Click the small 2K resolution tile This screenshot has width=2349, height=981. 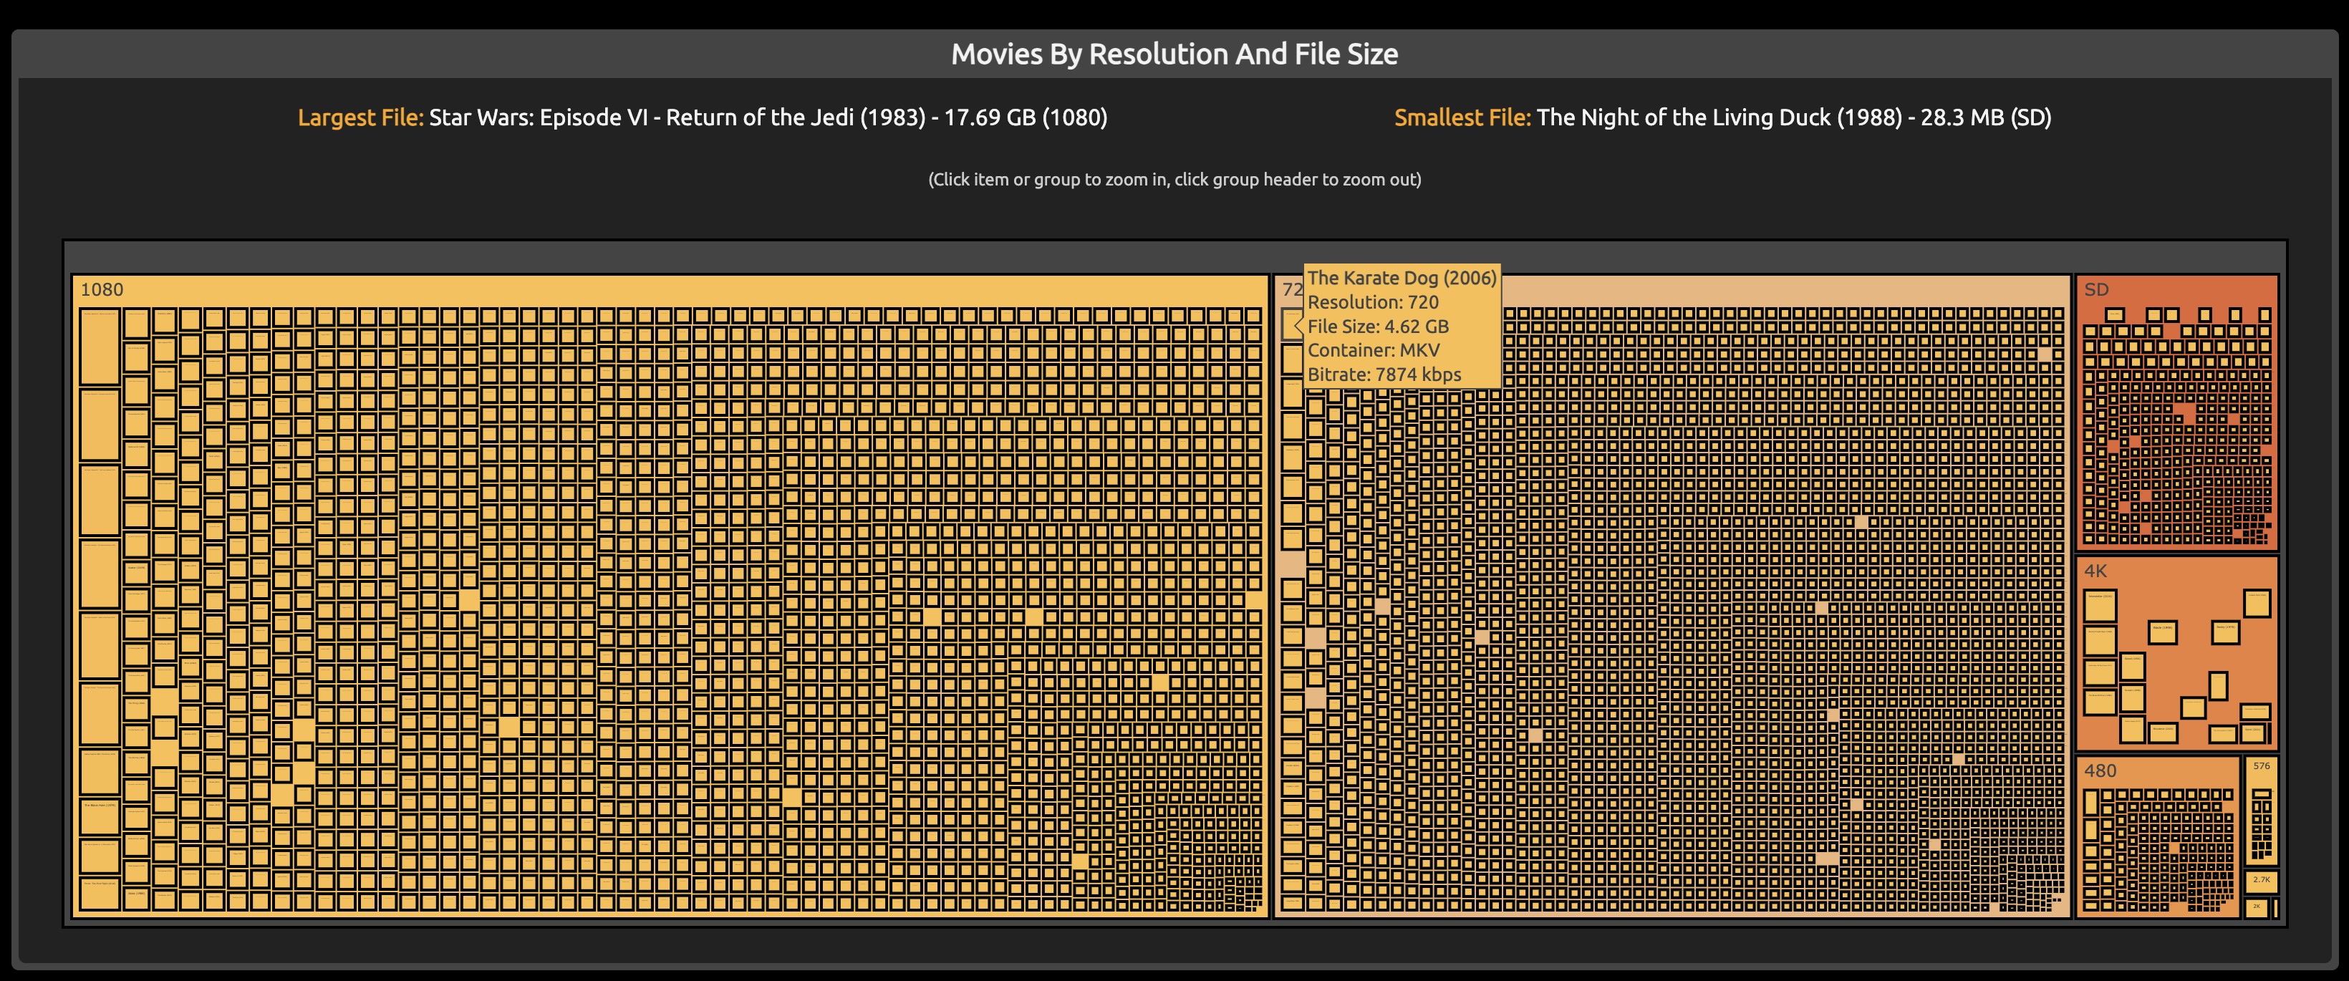(x=2257, y=907)
